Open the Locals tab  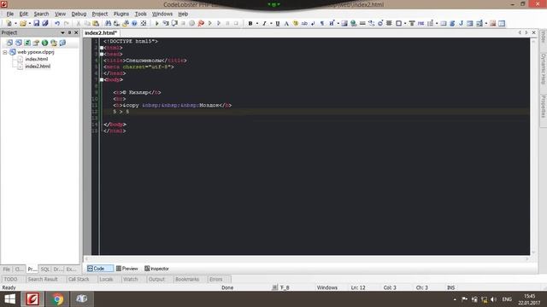pos(106,279)
